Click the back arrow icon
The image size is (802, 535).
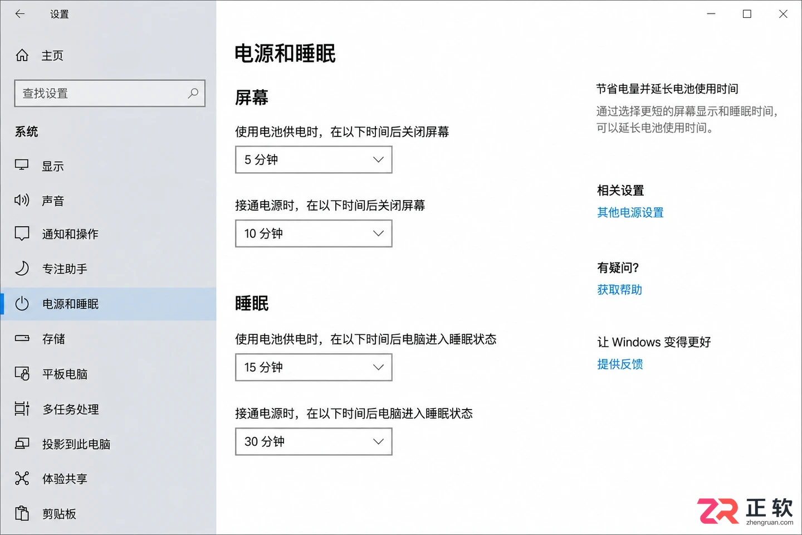(20, 14)
